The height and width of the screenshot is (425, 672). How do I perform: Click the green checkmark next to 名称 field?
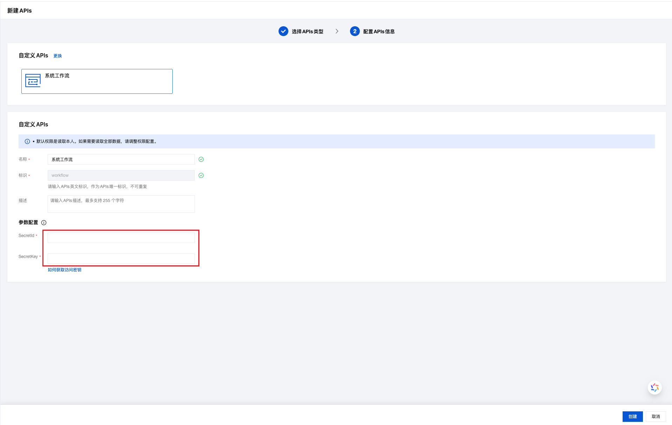201,159
